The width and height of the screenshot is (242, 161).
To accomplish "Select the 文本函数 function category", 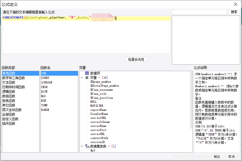I will [x=9, y=82].
